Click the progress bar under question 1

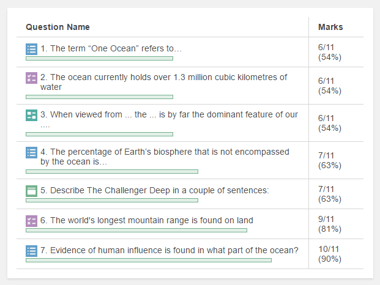[99, 59]
